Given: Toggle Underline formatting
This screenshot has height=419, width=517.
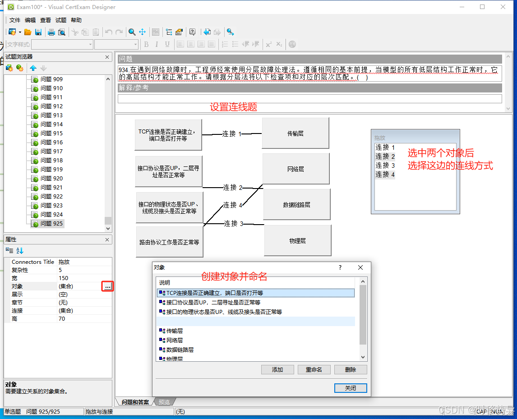Looking at the screenshot, I should point(167,44).
